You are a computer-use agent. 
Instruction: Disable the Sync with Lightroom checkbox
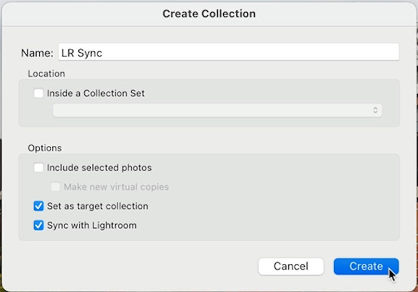[39, 225]
